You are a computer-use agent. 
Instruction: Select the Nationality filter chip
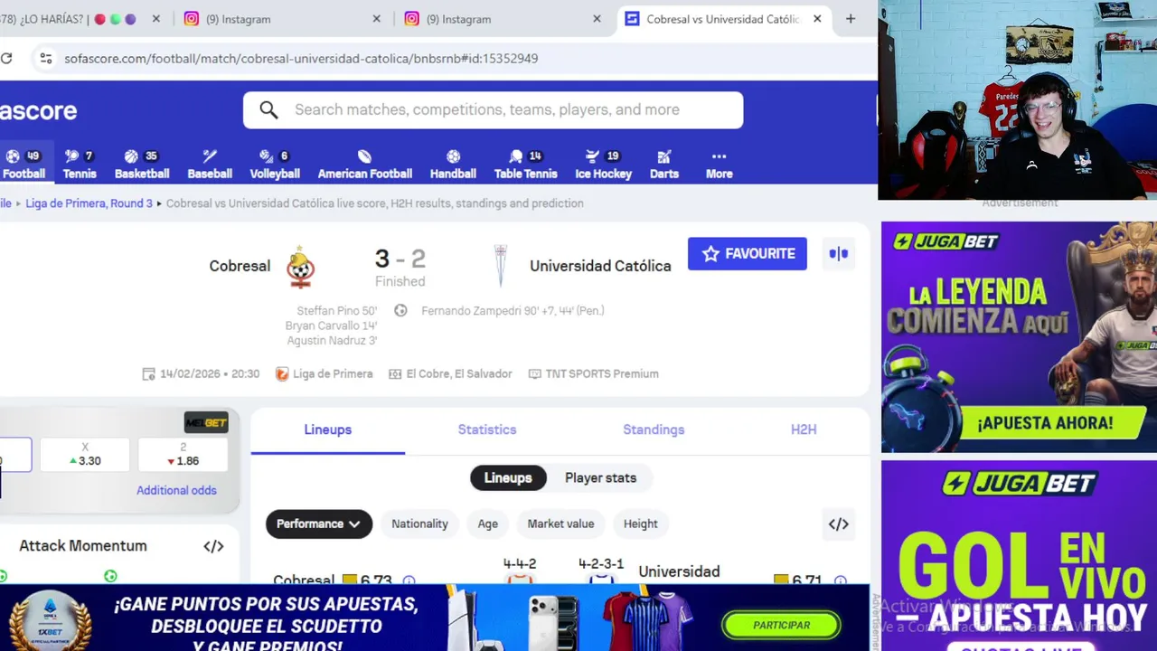(419, 524)
